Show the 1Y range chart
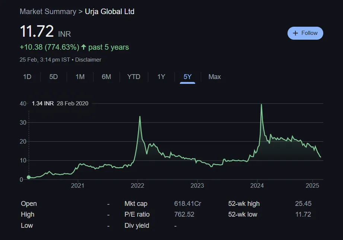This screenshot has width=343, height=240. 161,77
